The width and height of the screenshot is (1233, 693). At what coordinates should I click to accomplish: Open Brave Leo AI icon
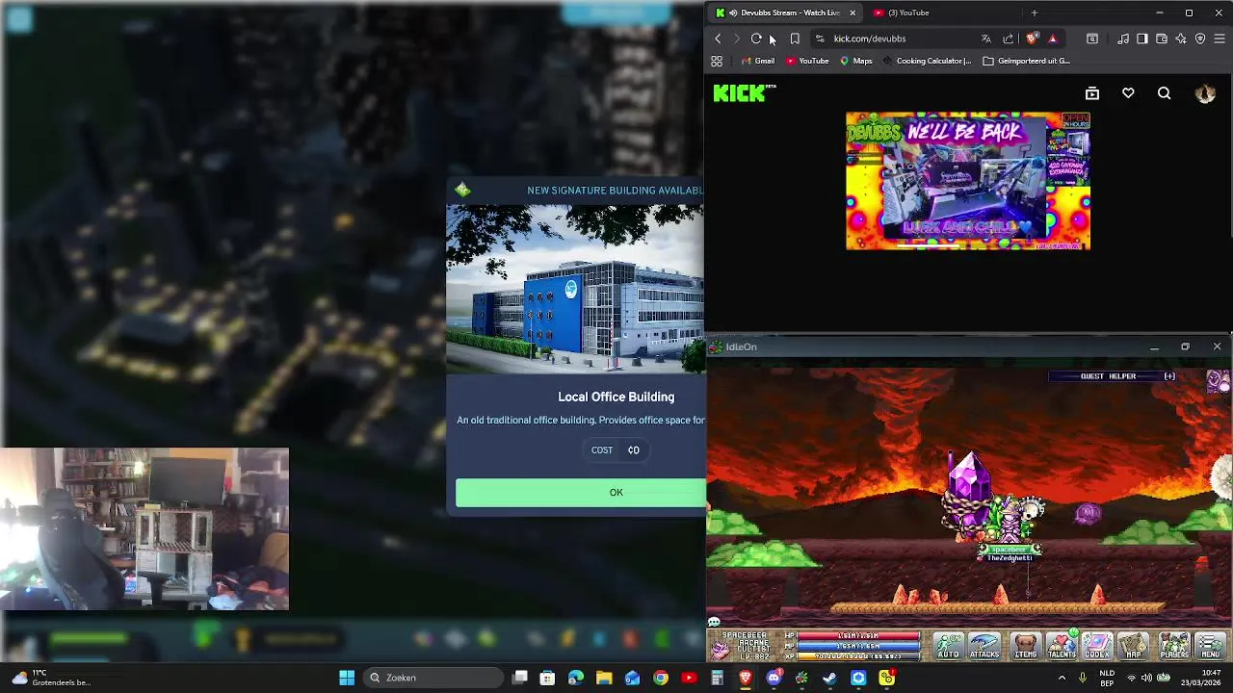(1181, 38)
